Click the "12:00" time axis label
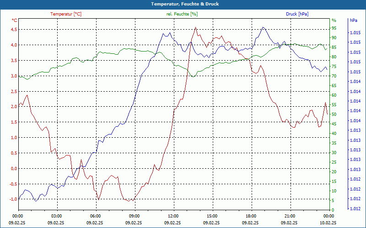The height and width of the screenshot is (228, 366). pos(173,216)
